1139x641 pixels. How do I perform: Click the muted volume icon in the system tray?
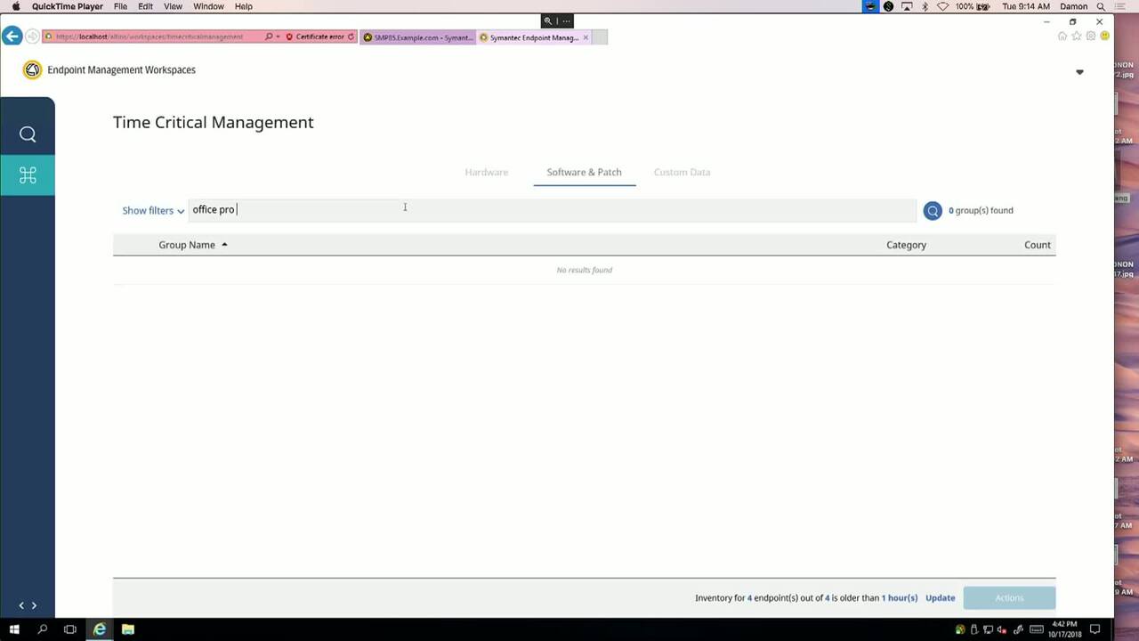click(x=1000, y=629)
